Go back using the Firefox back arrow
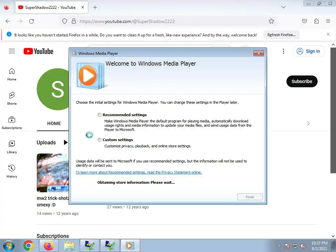 tap(8, 21)
